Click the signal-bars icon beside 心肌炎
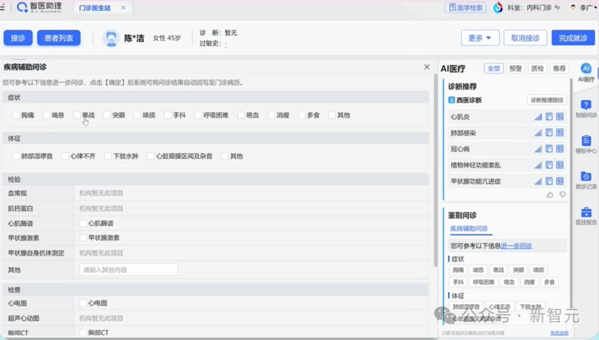The image size is (599, 340). pyautogui.click(x=538, y=117)
